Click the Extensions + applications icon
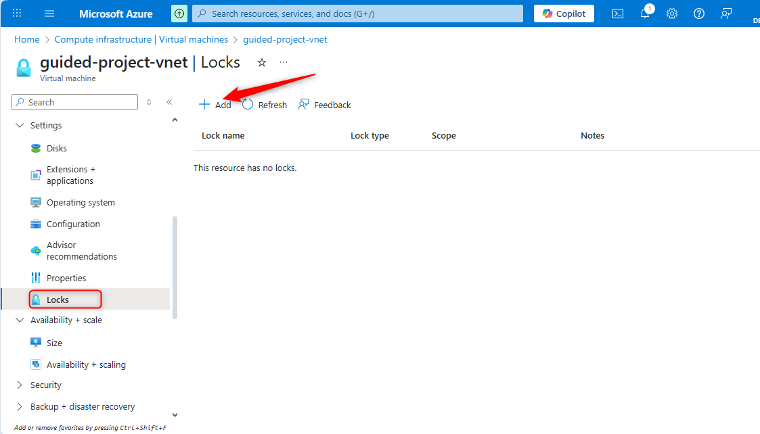760x434 pixels. [x=36, y=175]
